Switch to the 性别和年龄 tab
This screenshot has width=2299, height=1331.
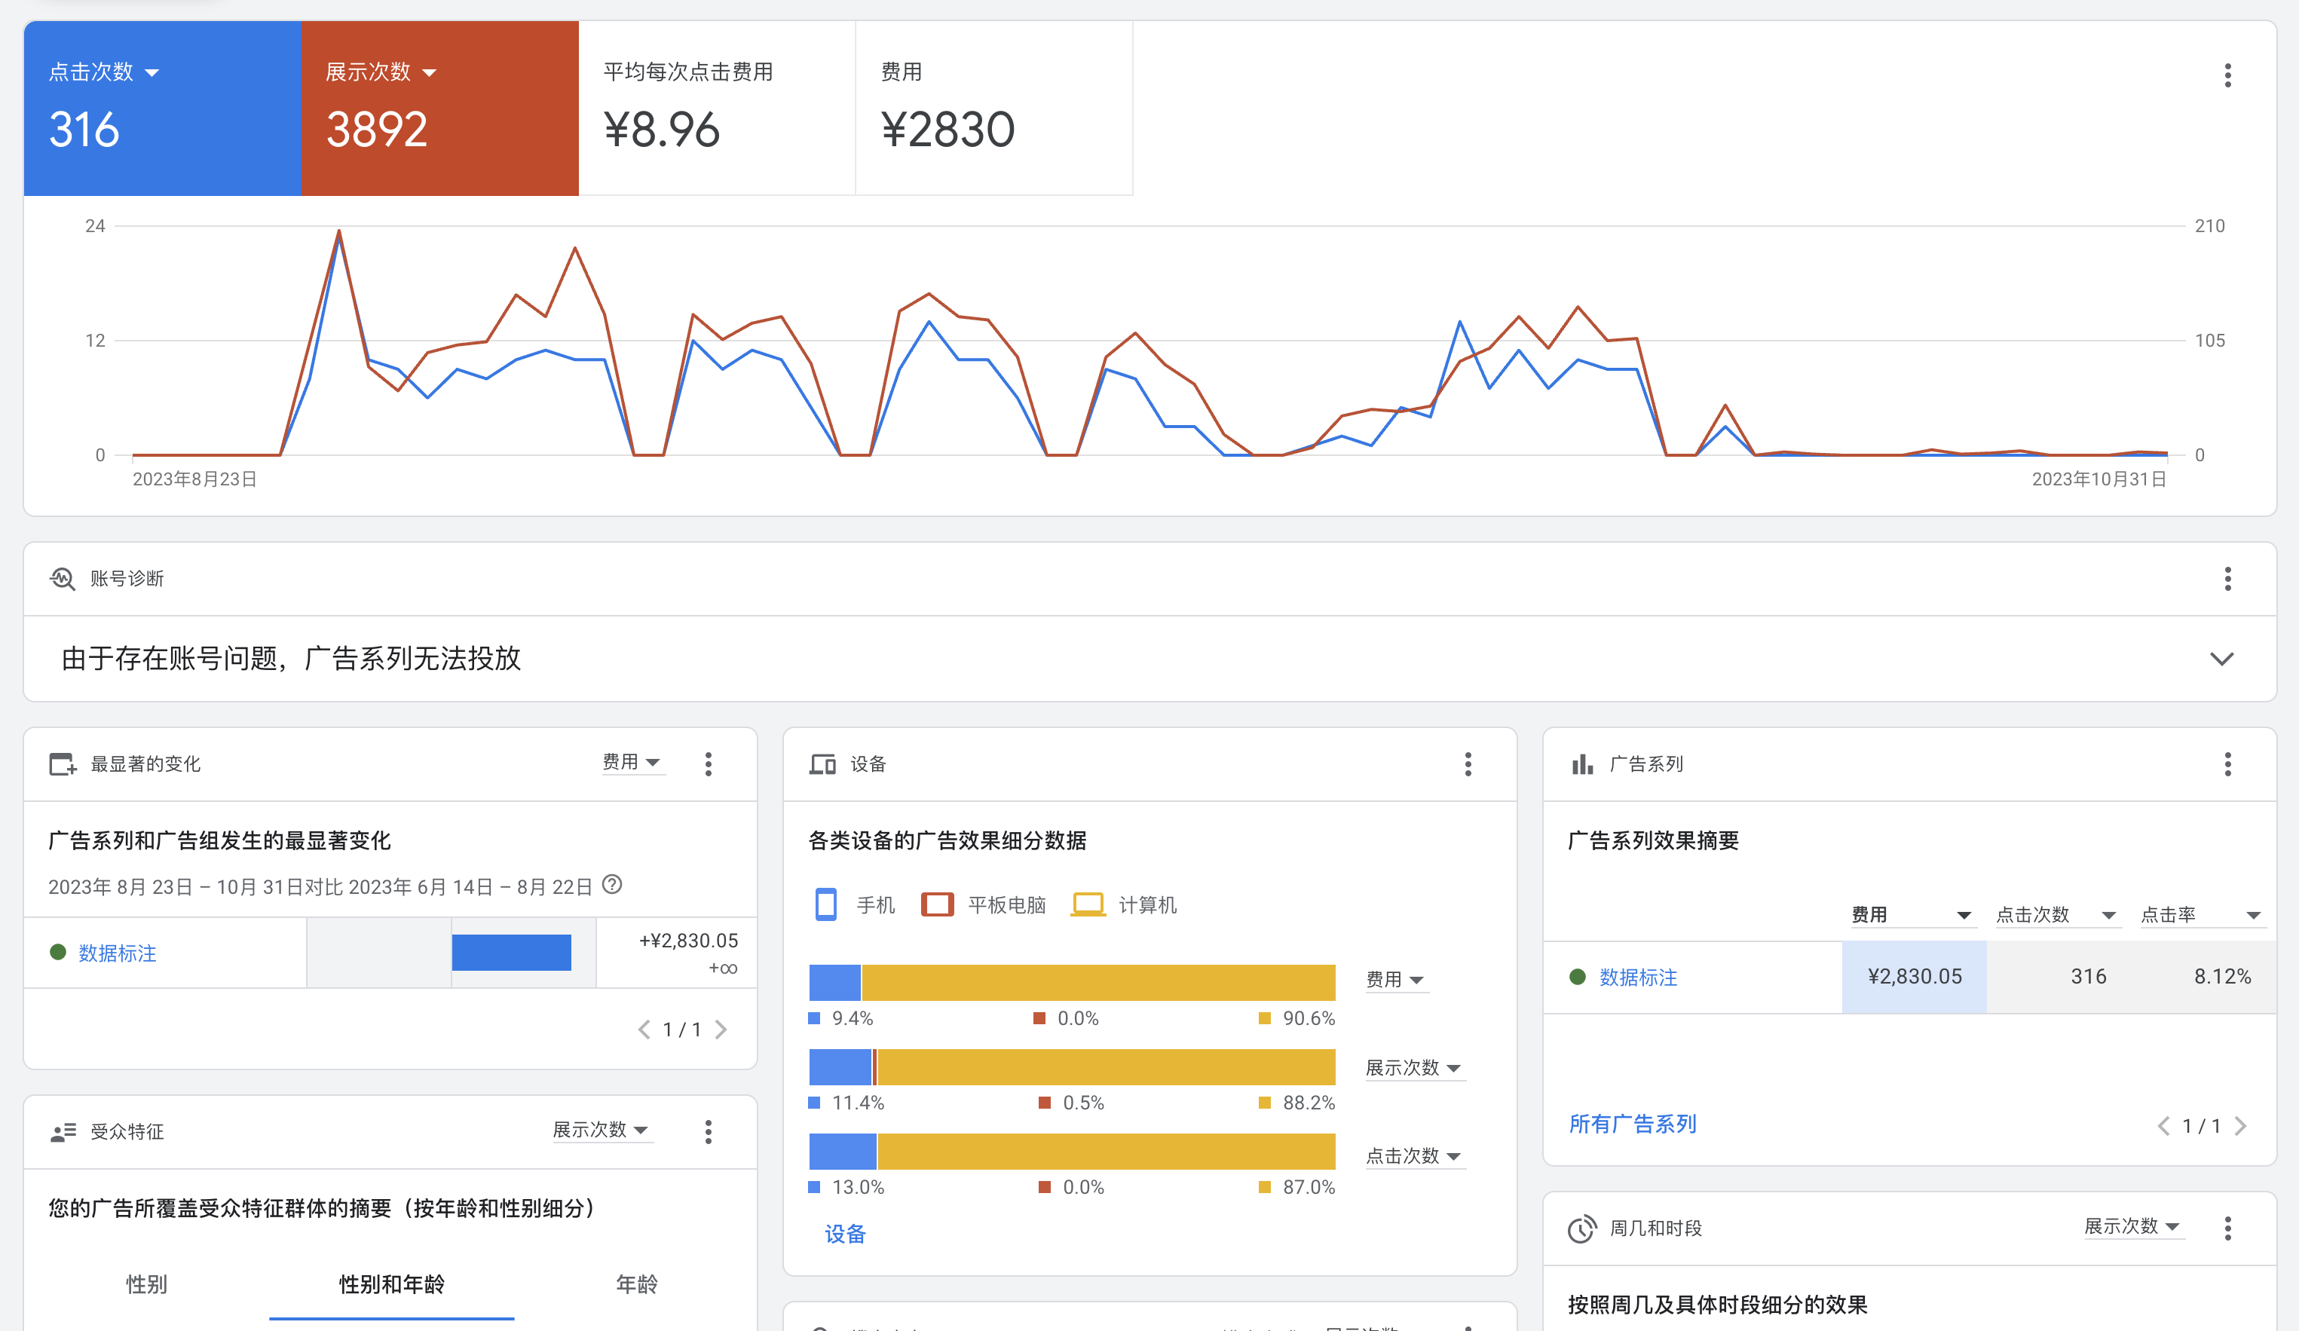[x=391, y=1285]
